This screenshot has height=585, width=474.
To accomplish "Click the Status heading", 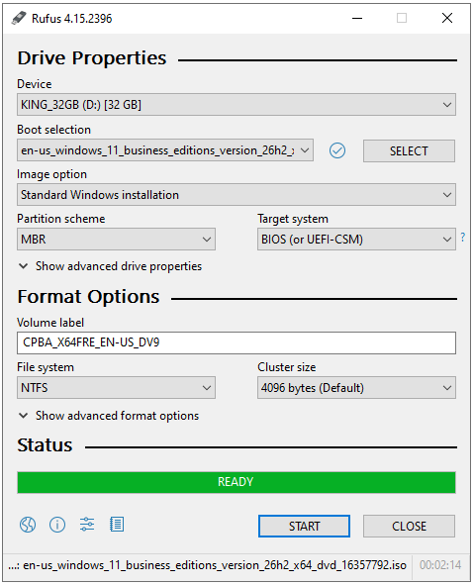I will pos(45,445).
